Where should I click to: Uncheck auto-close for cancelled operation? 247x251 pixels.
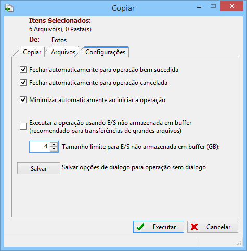(x=23, y=83)
